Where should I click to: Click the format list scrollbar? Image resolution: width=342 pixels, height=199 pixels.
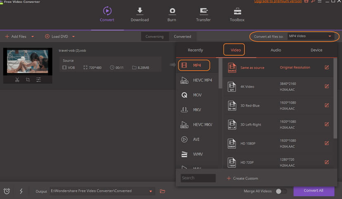(220, 73)
